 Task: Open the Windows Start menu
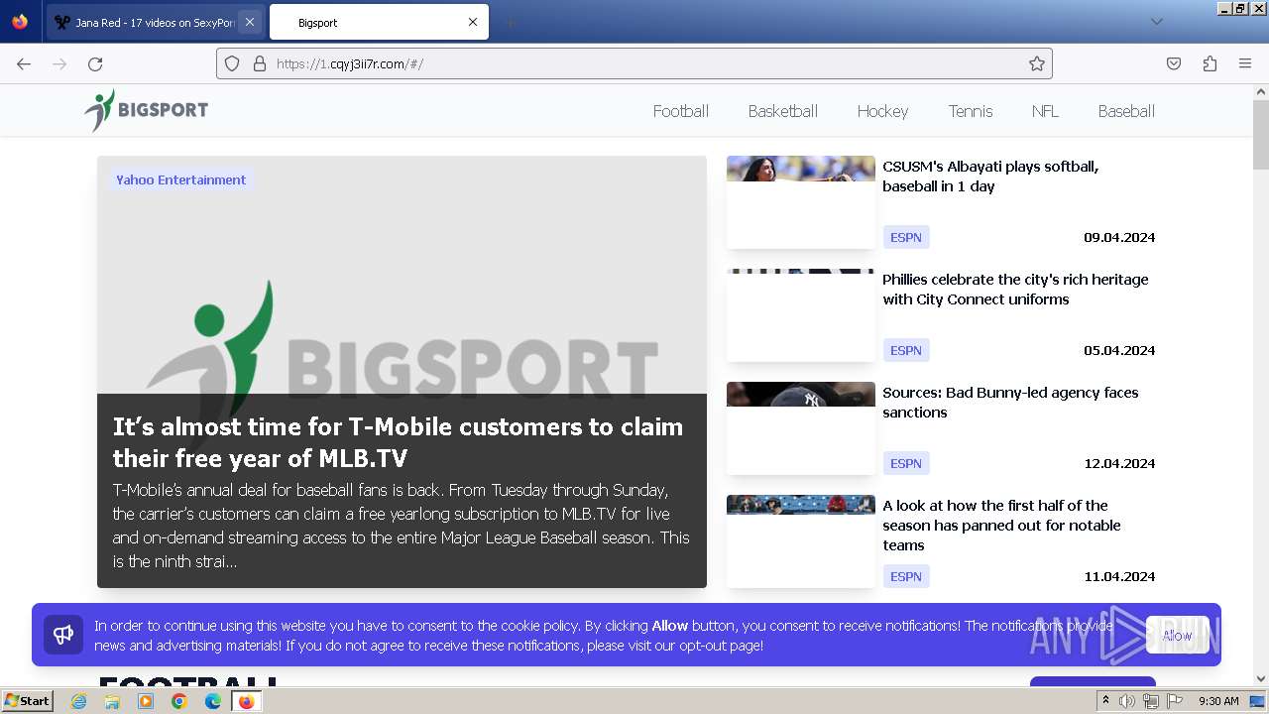(x=28, y=701)
